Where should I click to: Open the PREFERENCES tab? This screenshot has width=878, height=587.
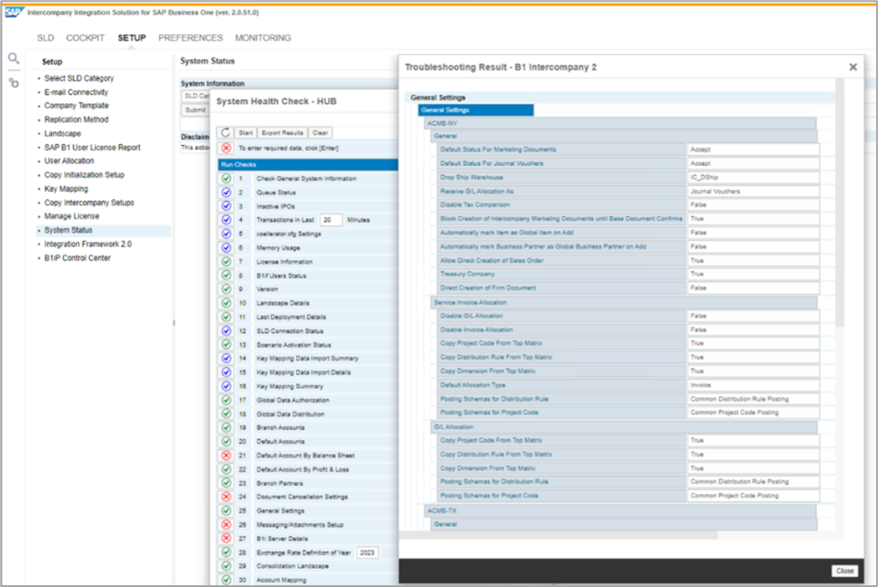point(190,38)
